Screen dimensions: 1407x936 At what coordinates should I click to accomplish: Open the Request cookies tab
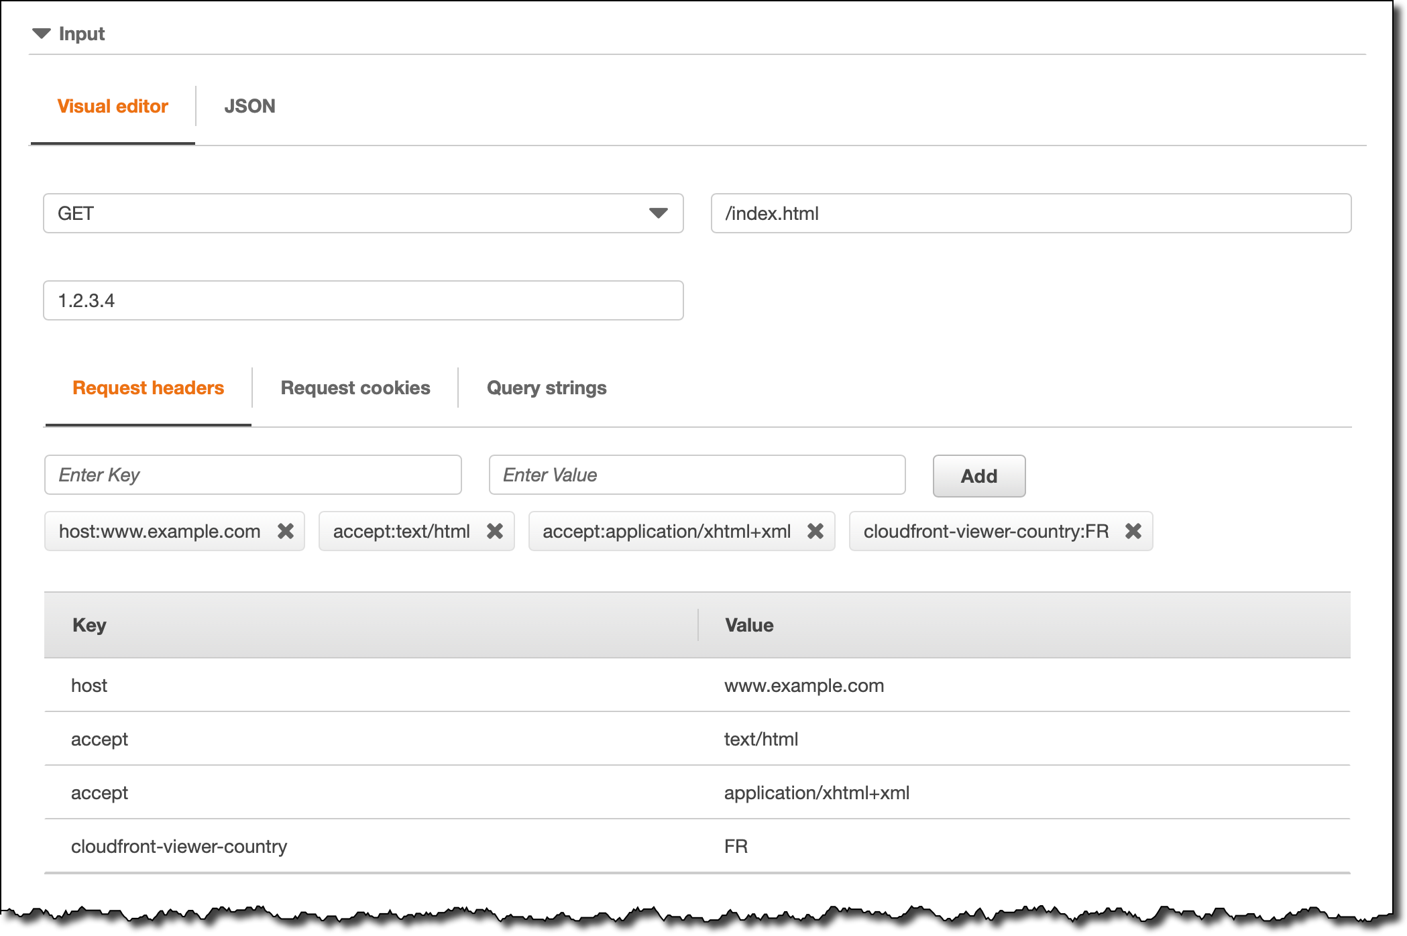tap(355, 388)
